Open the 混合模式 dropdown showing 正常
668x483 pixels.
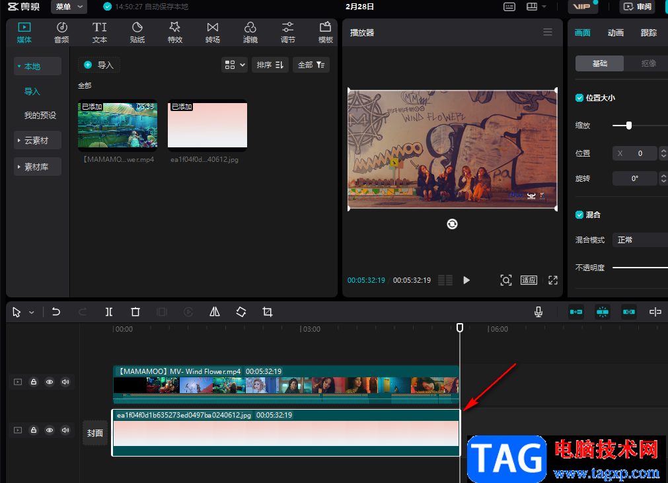[x=640, y=240]
